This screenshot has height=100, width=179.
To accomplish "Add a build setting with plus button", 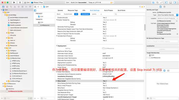I will click(x=101, y=14).
